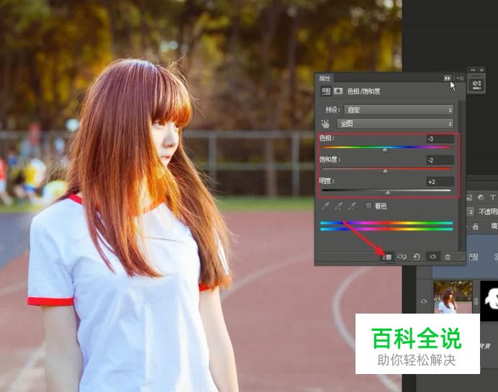Toggle the eye of the photo layer

424,301
